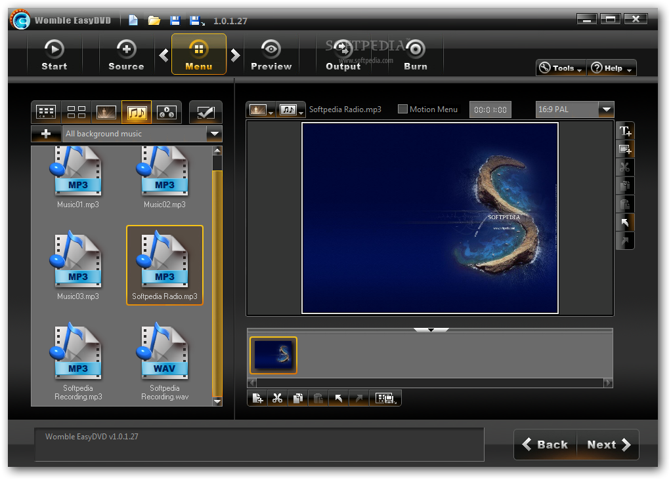Click the right arrow beside the Menu step
The width and height of the screenshot is (671, 480).
pyautogui.click(x=235, y=55)
